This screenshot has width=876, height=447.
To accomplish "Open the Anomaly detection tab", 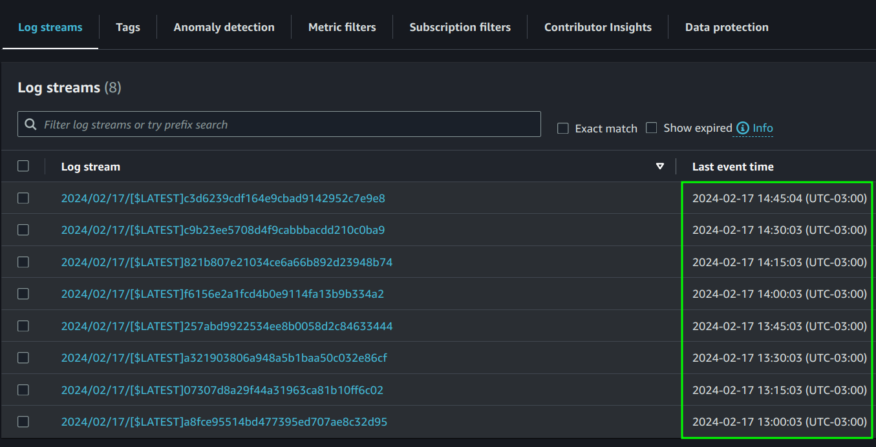I will 224,27.
